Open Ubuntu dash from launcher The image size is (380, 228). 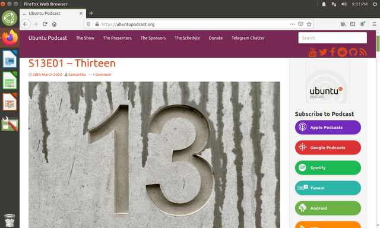pyautogui.click(x=9, y=18)
